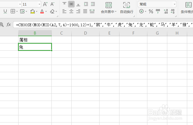Click into the CHOOSE formula bar
193x125 pixels.
[103, 25]
